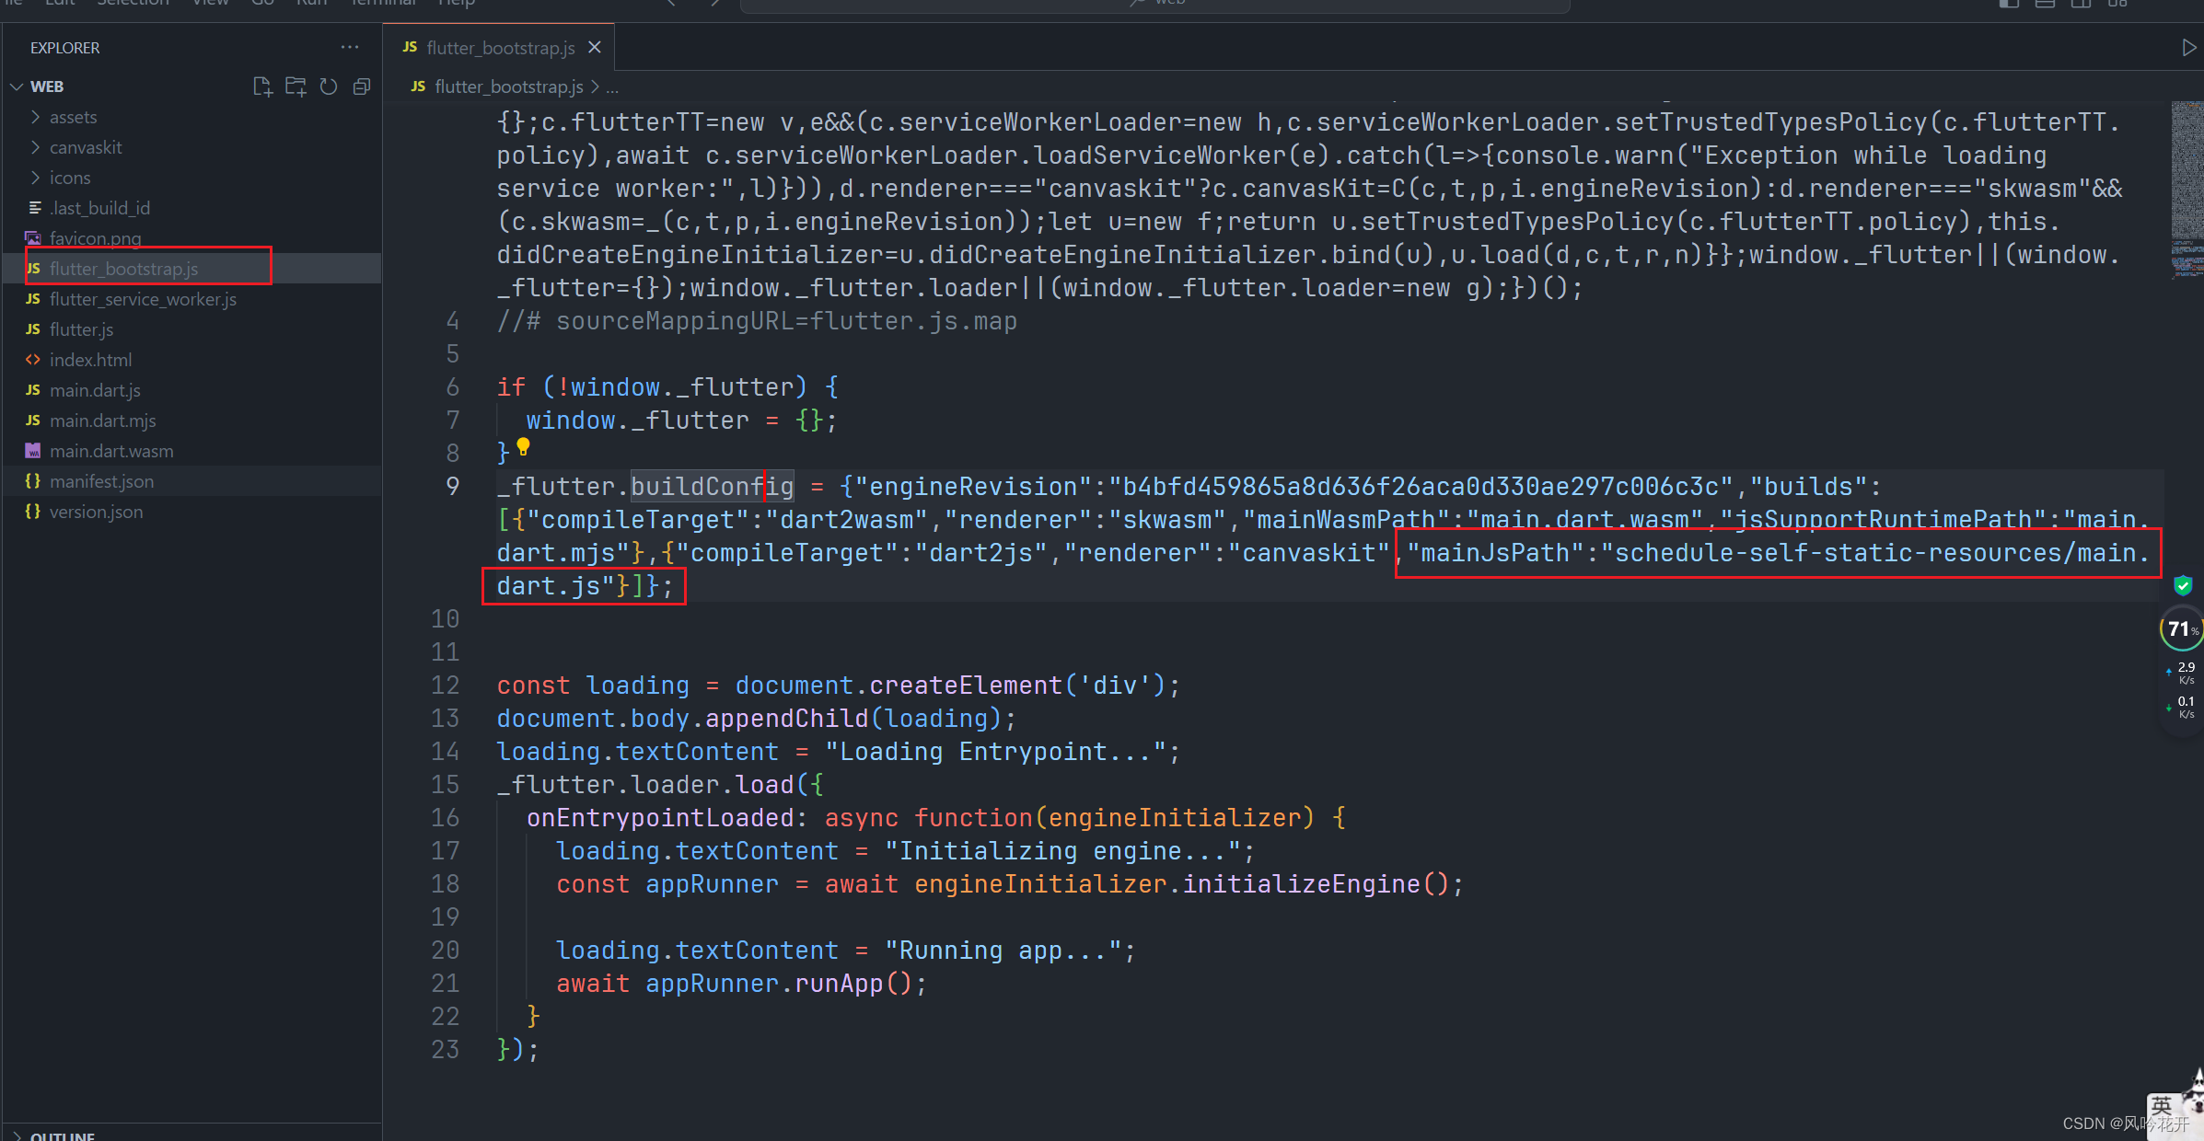Click the green shield icon on right edge
The height and width of the screenshot is (1141, 2204).
pos(2183,585)
